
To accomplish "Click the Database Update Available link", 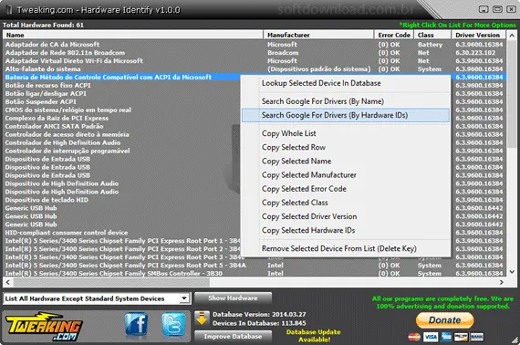I will click(314, 336).
